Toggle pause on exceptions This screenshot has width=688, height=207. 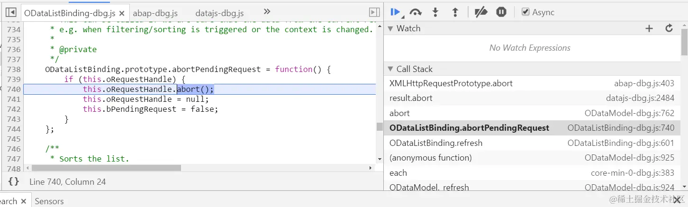pos(501,12)
